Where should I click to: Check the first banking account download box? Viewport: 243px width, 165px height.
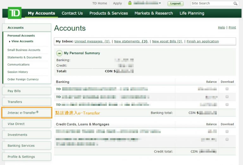(x=227, y=89)
